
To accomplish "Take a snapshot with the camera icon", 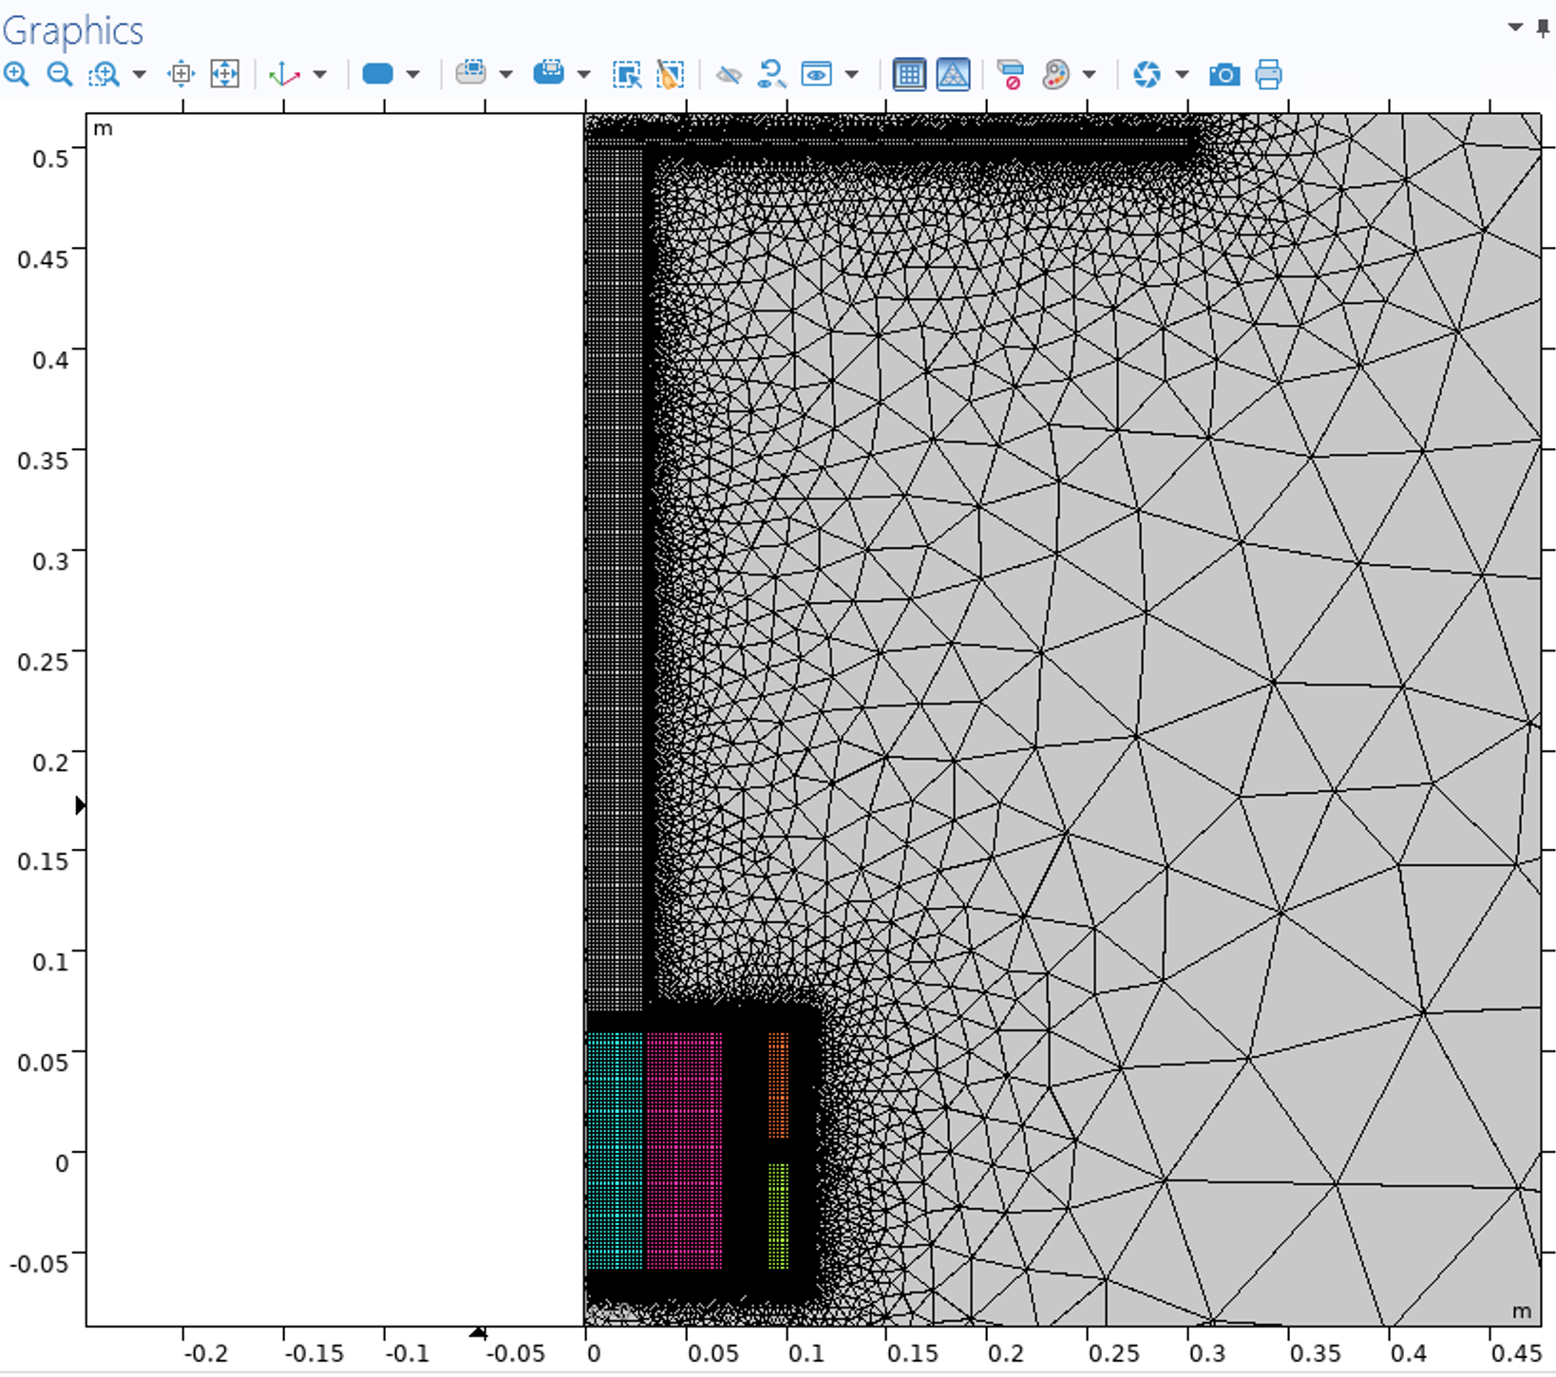I will click(x=1224, y=74).
